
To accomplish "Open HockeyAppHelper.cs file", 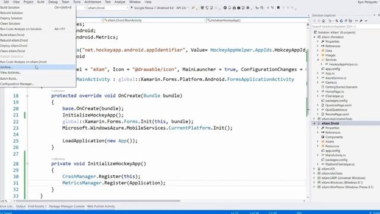I will coord(343,64).
